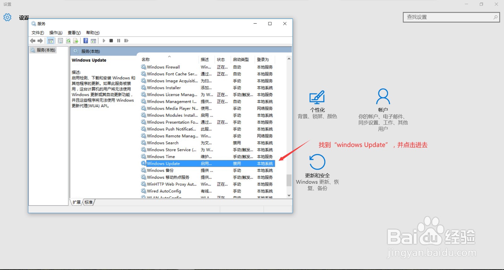The image size is (504, 270).
Task: Minimize the 服务 window
Action: [255, 24]
